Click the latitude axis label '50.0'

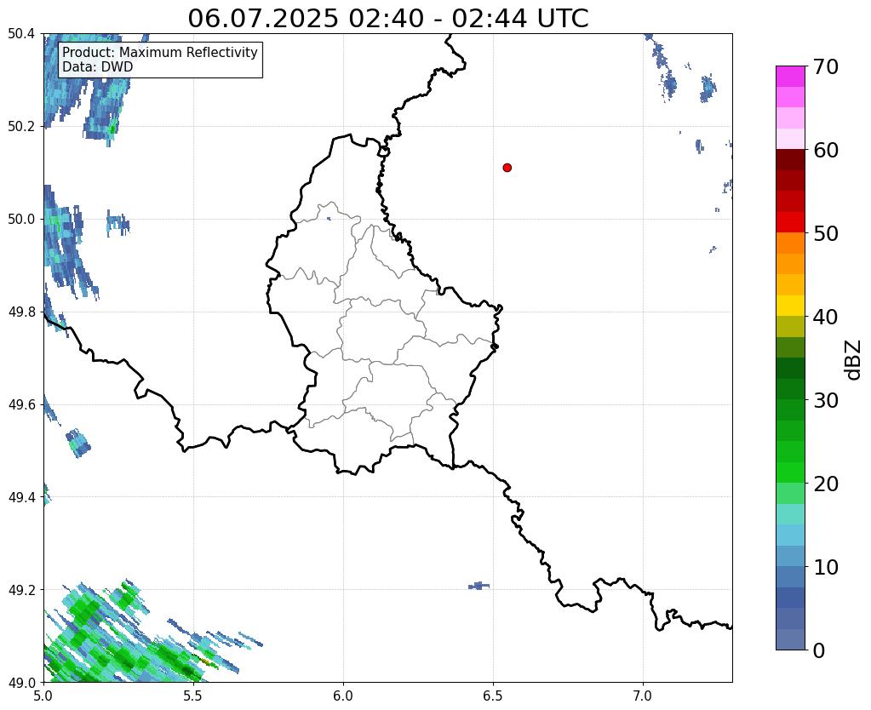tap(21, 220)
